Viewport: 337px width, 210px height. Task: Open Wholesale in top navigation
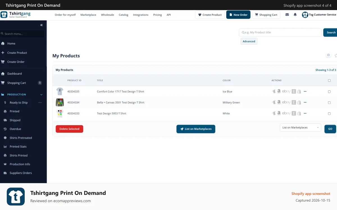coord(107,15)
